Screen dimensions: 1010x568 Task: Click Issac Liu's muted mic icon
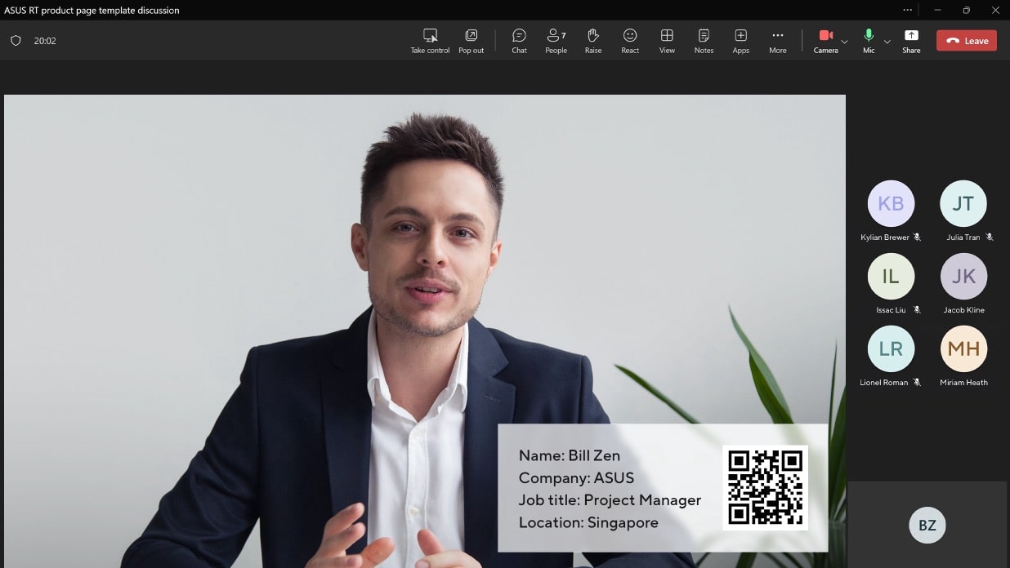coord(917,310)
